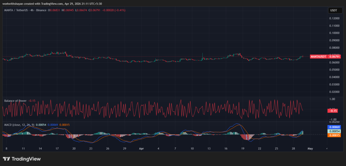The height and width of the screenshot is (166, 346).
Task: Click the red -0.15 Balance of Power tag
Action: tap(333, 111)
